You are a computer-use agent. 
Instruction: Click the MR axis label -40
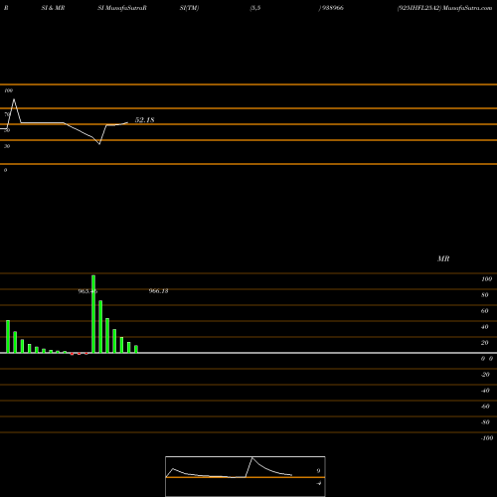(485, 391)
